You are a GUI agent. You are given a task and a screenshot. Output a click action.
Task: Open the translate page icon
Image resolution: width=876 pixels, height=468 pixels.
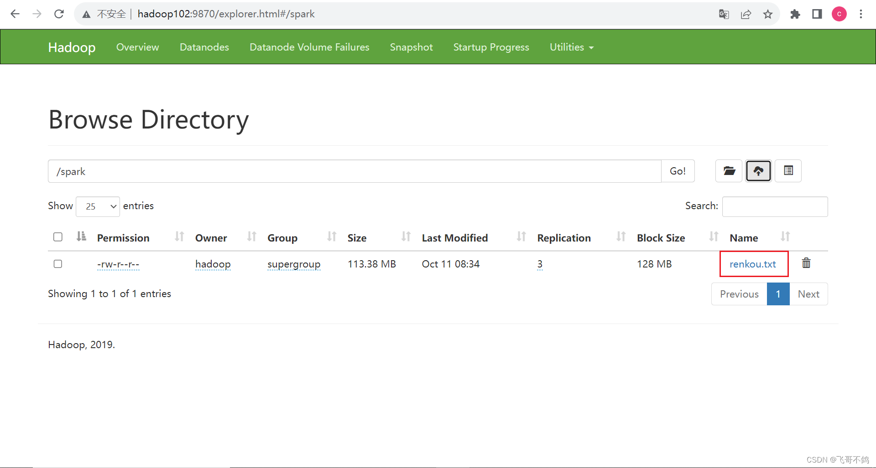pyautogui.click(x=724, y=14)
